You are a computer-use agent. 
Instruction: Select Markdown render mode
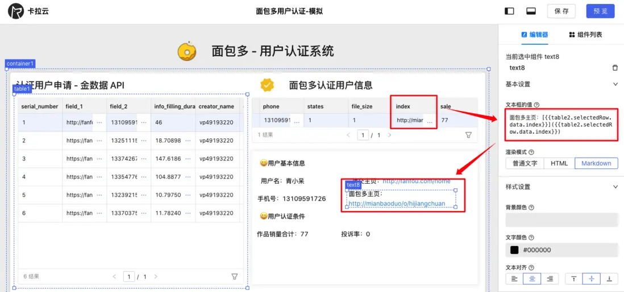tap(596, 163)
